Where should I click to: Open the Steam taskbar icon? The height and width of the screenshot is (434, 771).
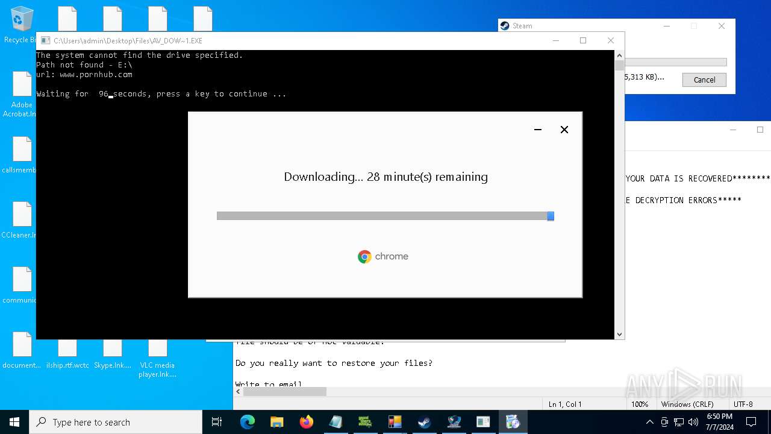(425, 422)
